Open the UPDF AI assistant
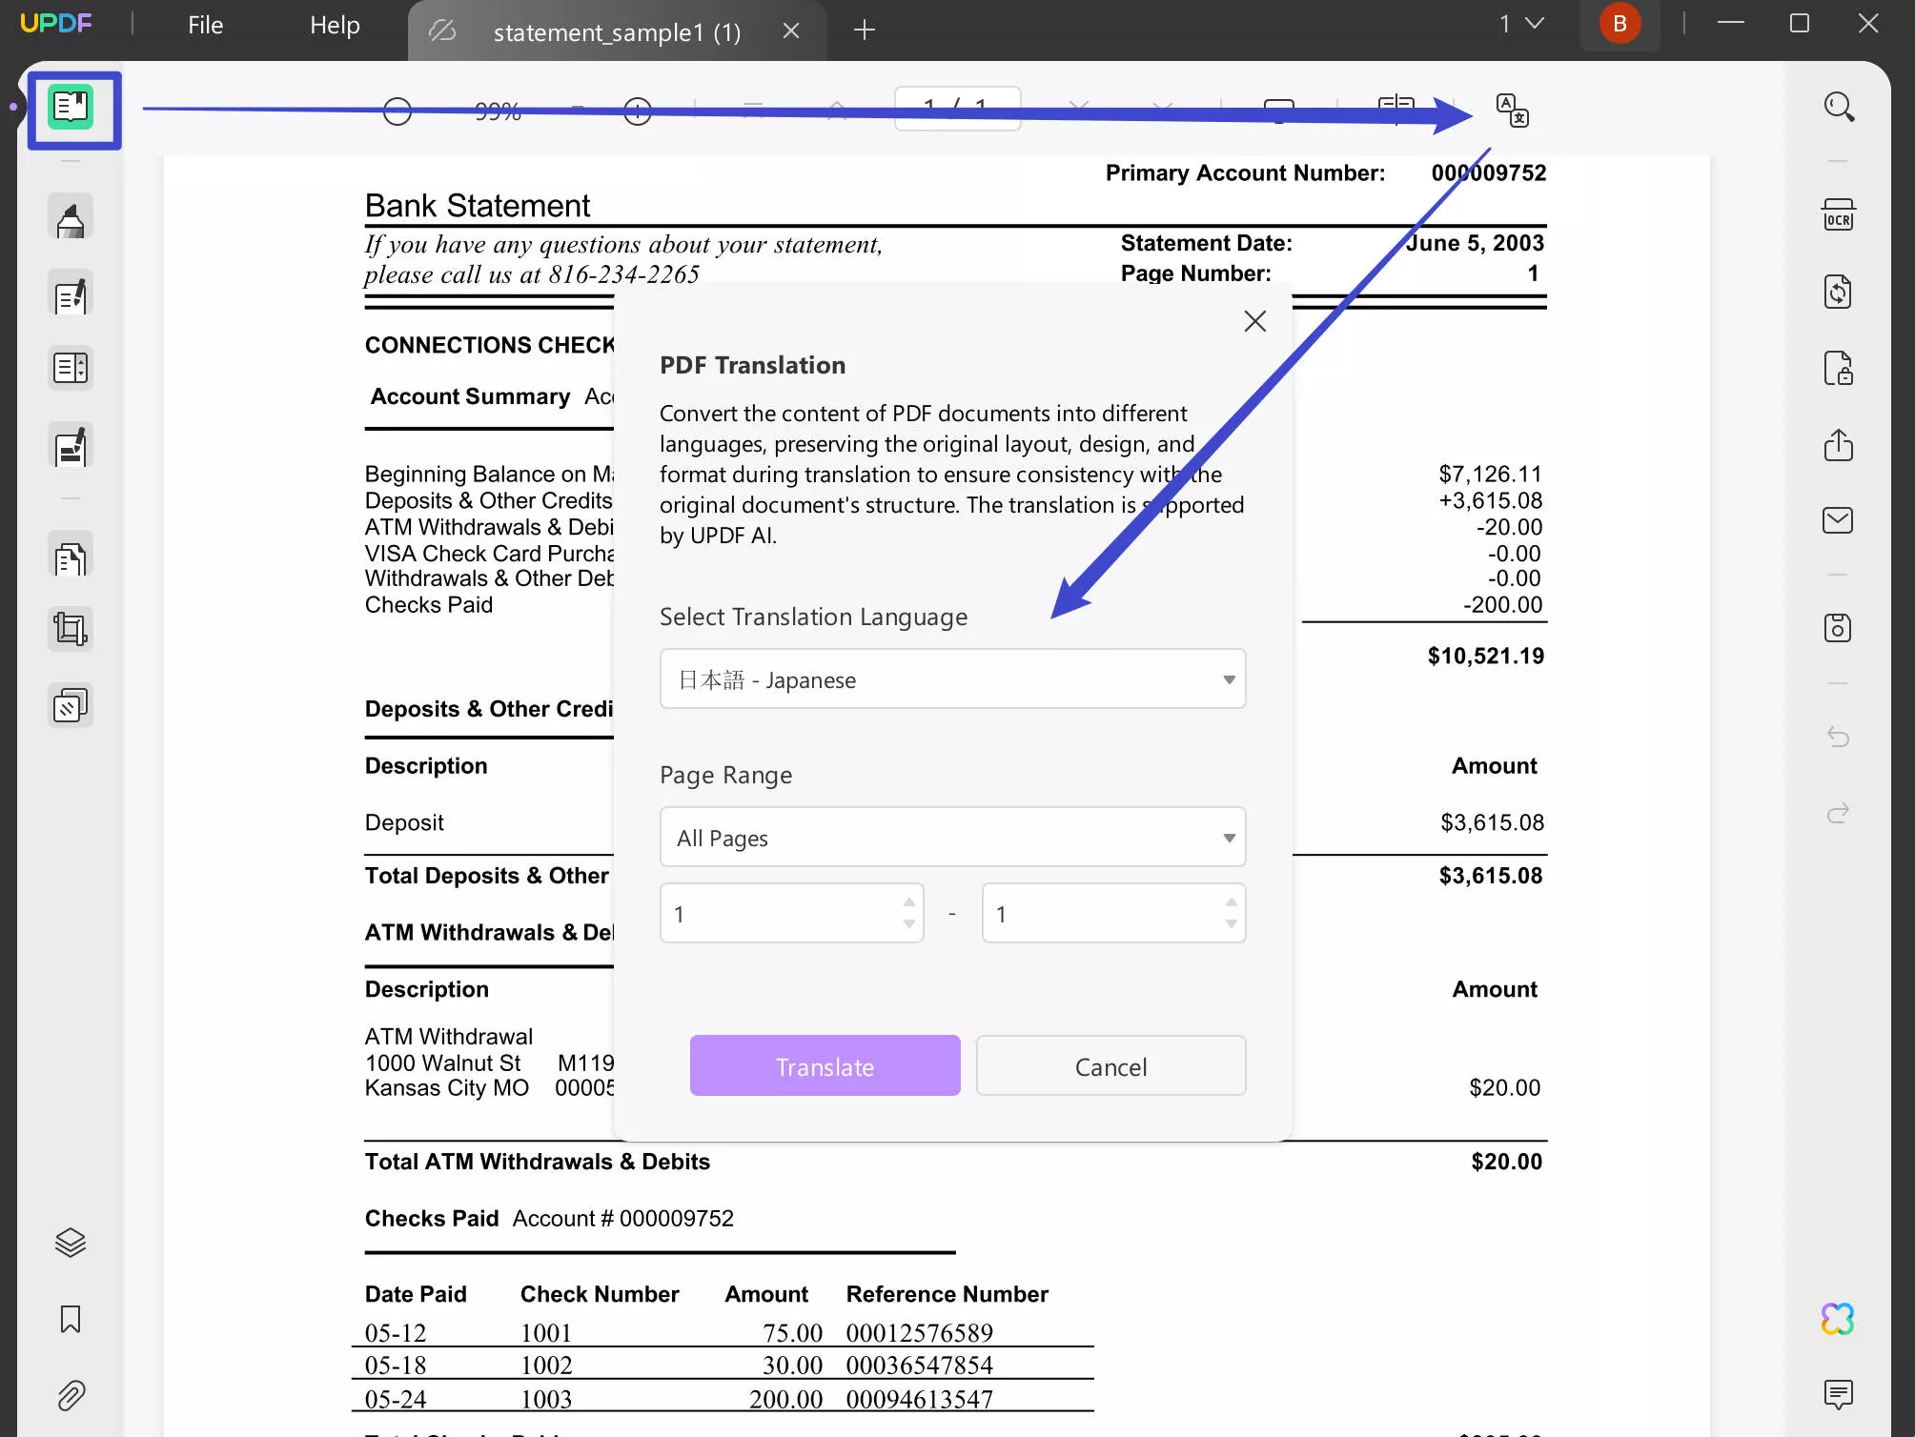1915x1437 pixels. pyautogui.click(x=1839, y=1319)
